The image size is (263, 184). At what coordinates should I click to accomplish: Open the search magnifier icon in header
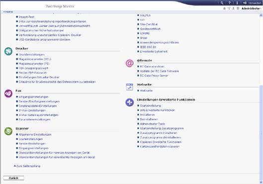coord(222,3)
